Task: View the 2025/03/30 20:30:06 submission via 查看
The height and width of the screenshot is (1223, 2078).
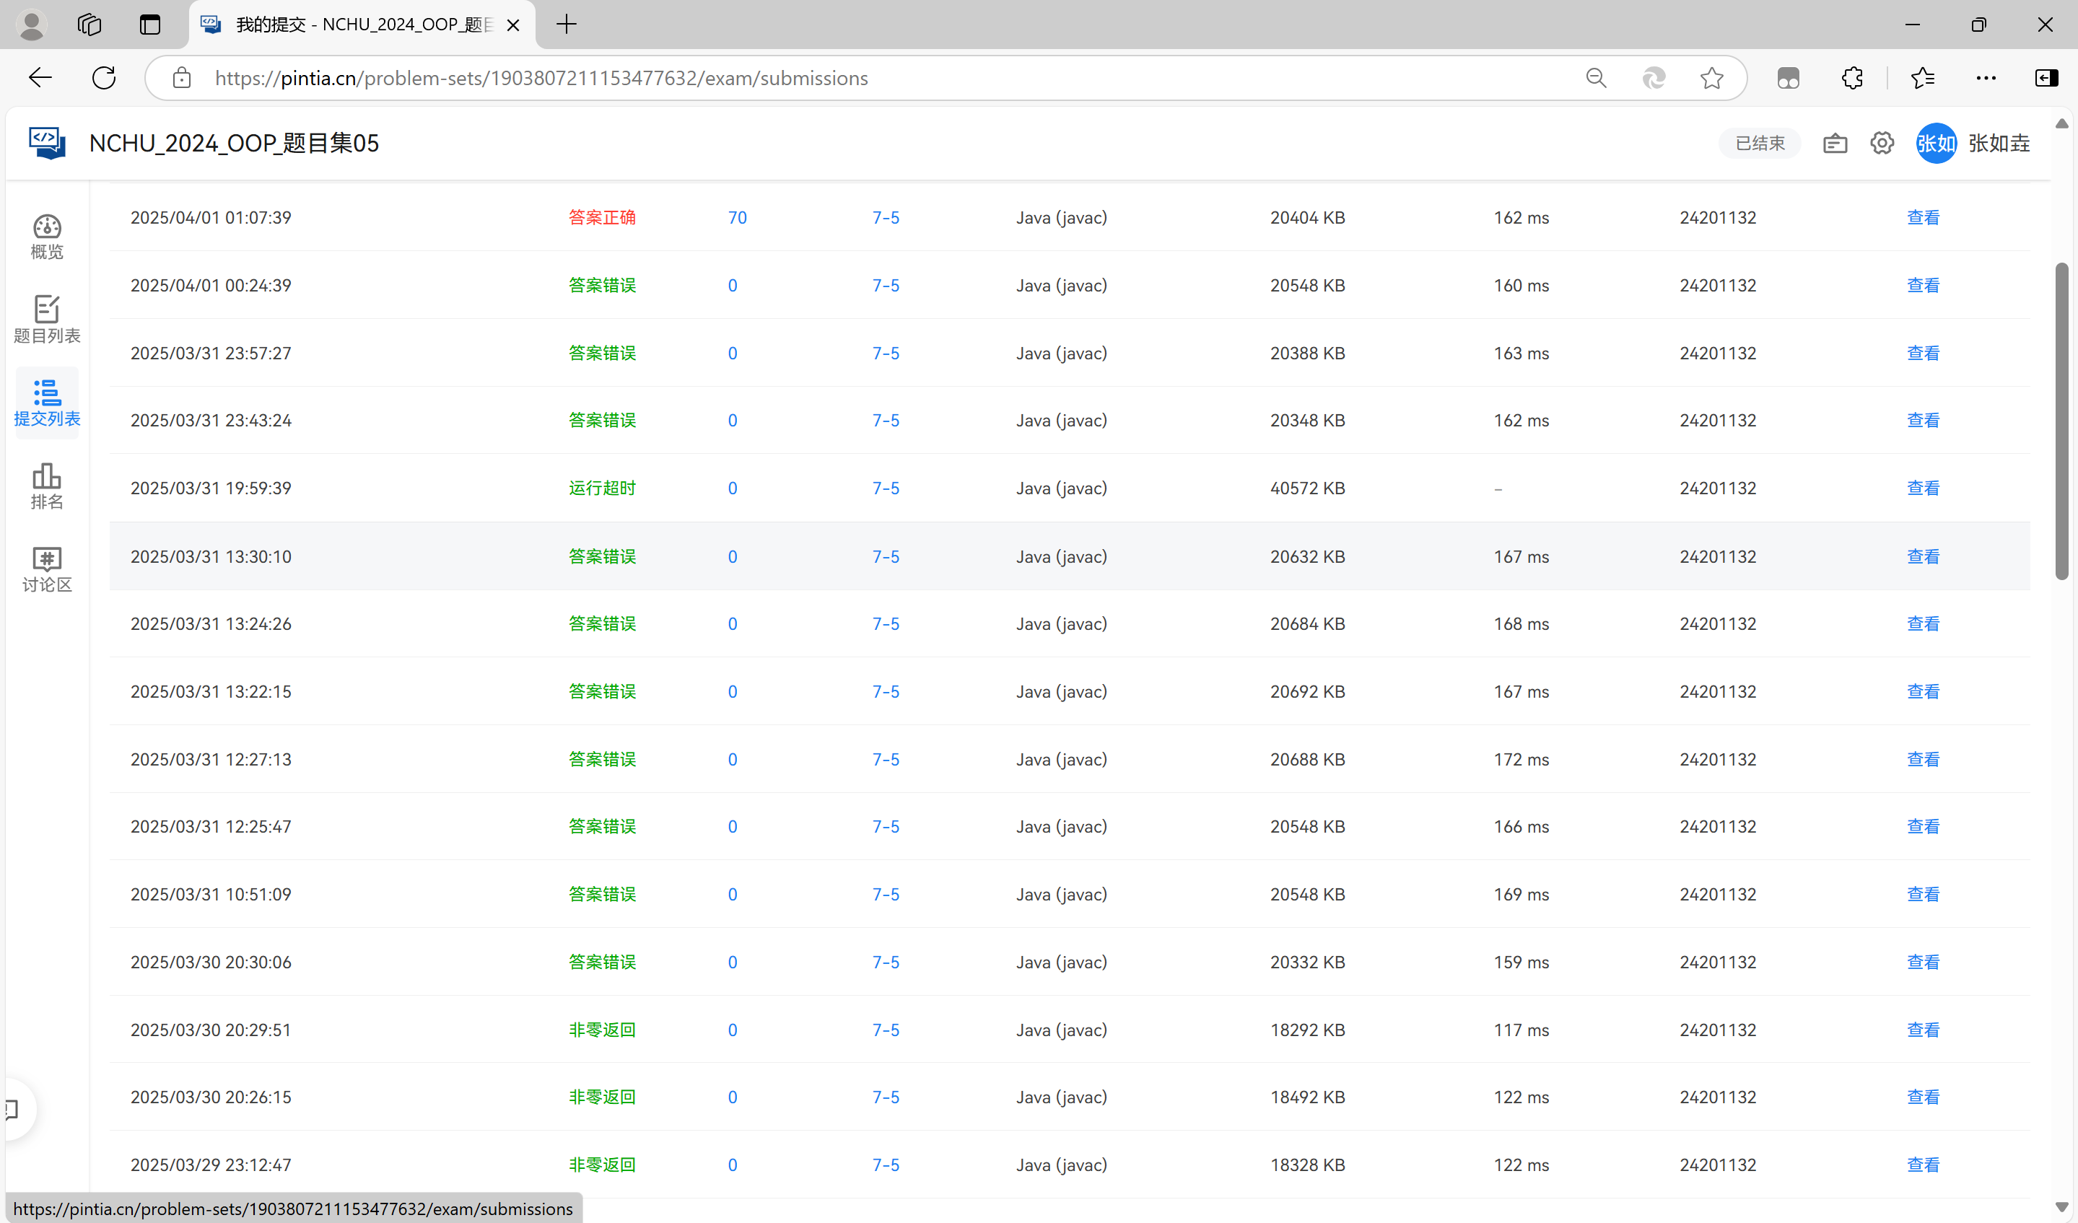Action: point(1923,963)
